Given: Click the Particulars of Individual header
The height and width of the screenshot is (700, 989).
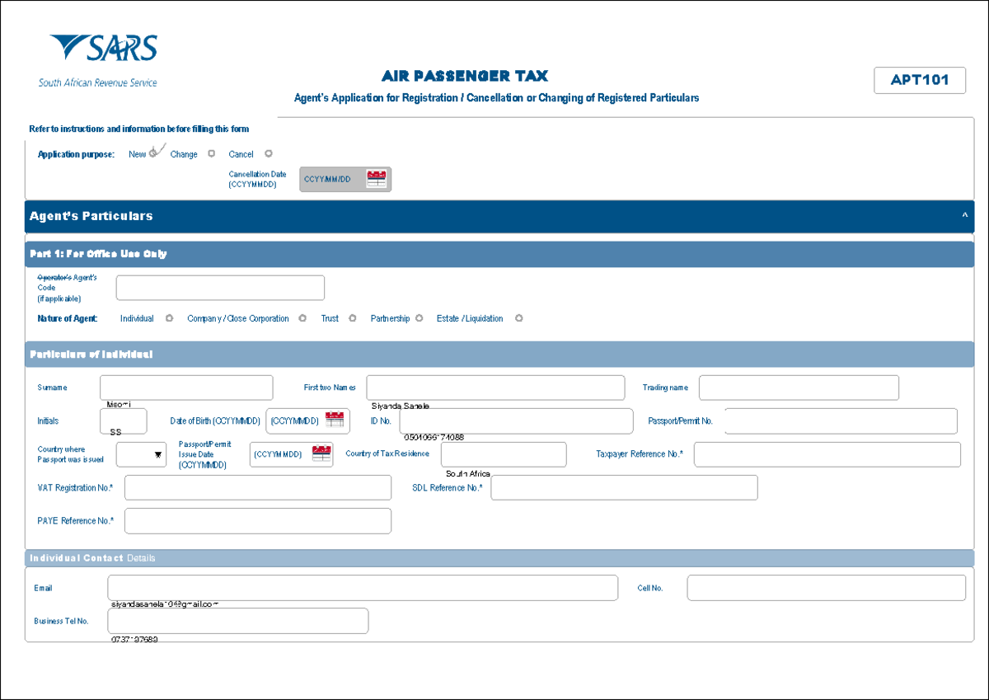Looking at the screenshot, I should click(x=499, y=355).
